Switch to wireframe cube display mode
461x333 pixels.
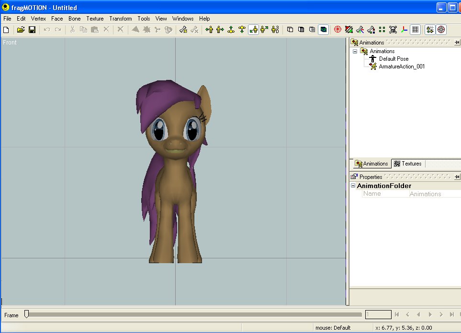[x=290, y=30]
